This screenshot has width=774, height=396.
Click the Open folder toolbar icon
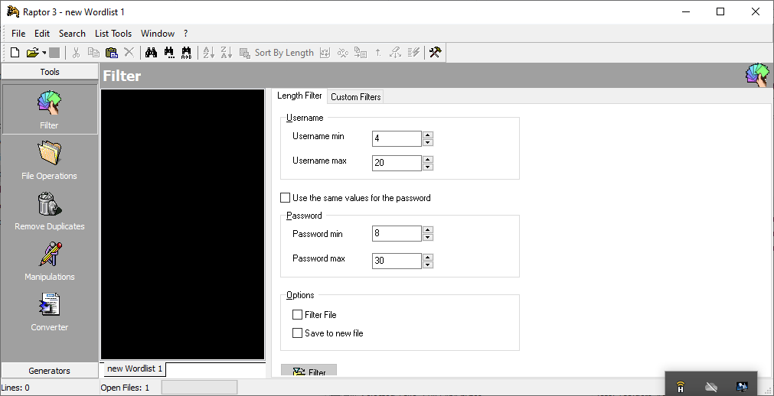(x=32, y=53)
